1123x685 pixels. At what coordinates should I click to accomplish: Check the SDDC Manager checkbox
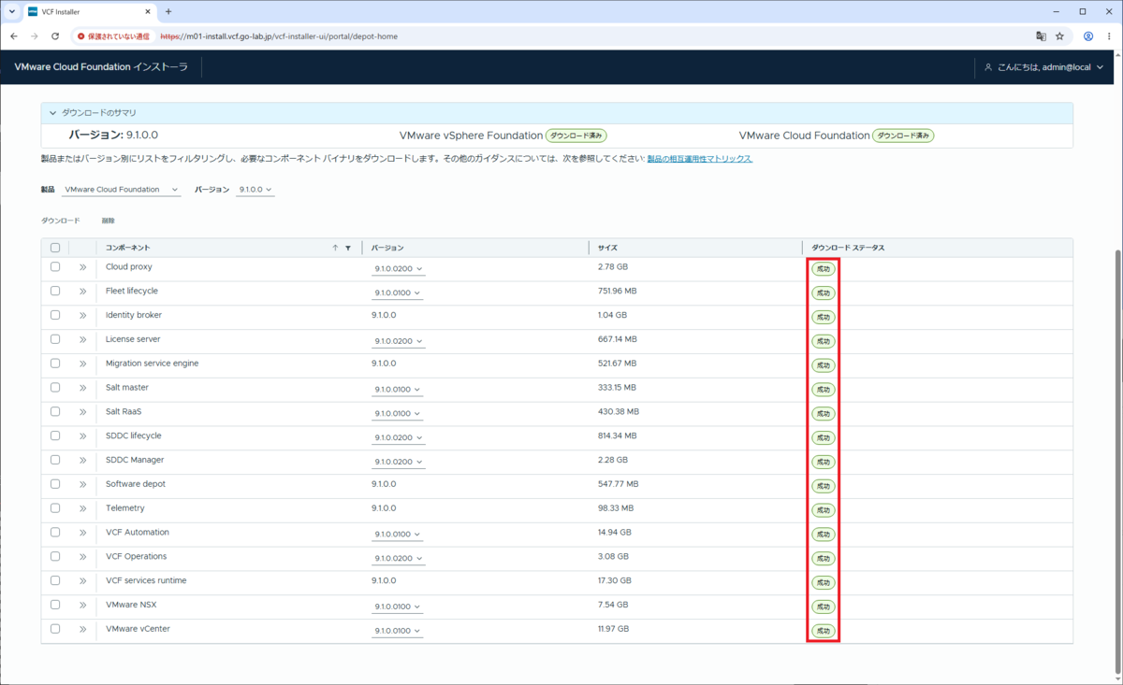[x=55, y=461]
